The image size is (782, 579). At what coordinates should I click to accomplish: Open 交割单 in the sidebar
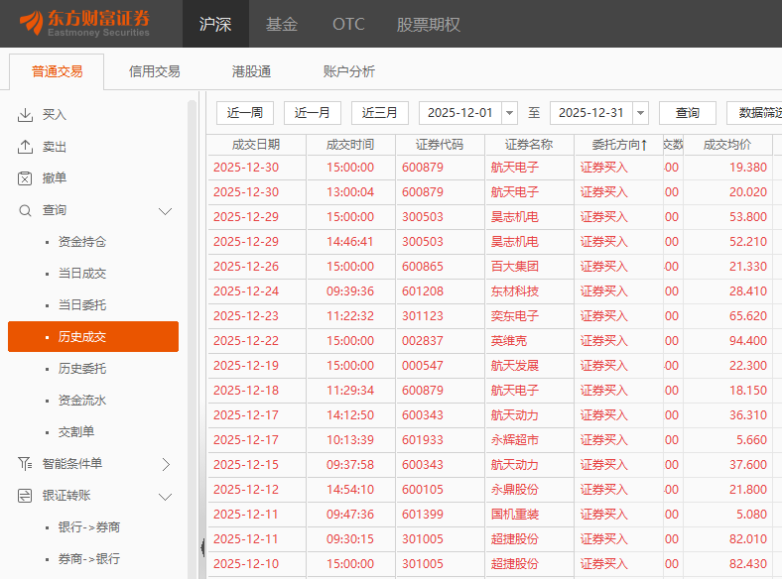tap(76, 432)
